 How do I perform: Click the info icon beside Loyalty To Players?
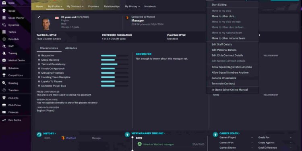(39, 81)
